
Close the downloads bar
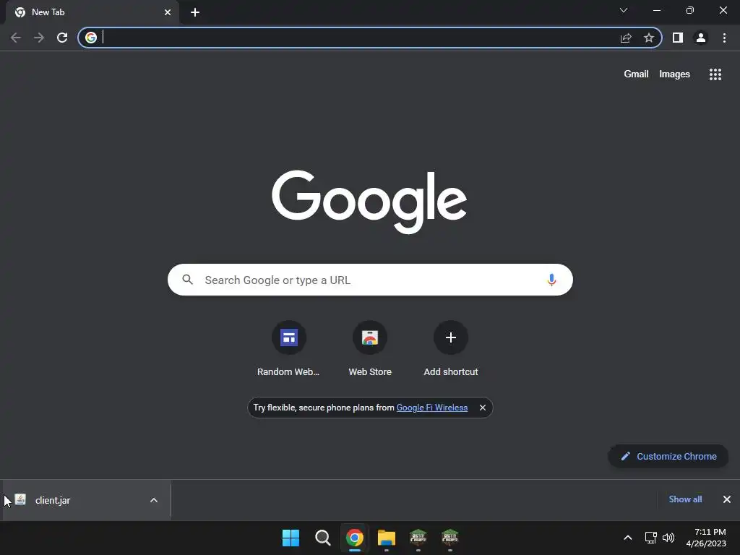click(727, 499)
